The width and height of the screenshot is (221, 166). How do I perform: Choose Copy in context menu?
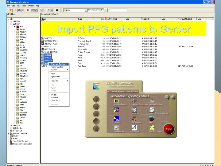pyautogui.click(x=59, y=88)
